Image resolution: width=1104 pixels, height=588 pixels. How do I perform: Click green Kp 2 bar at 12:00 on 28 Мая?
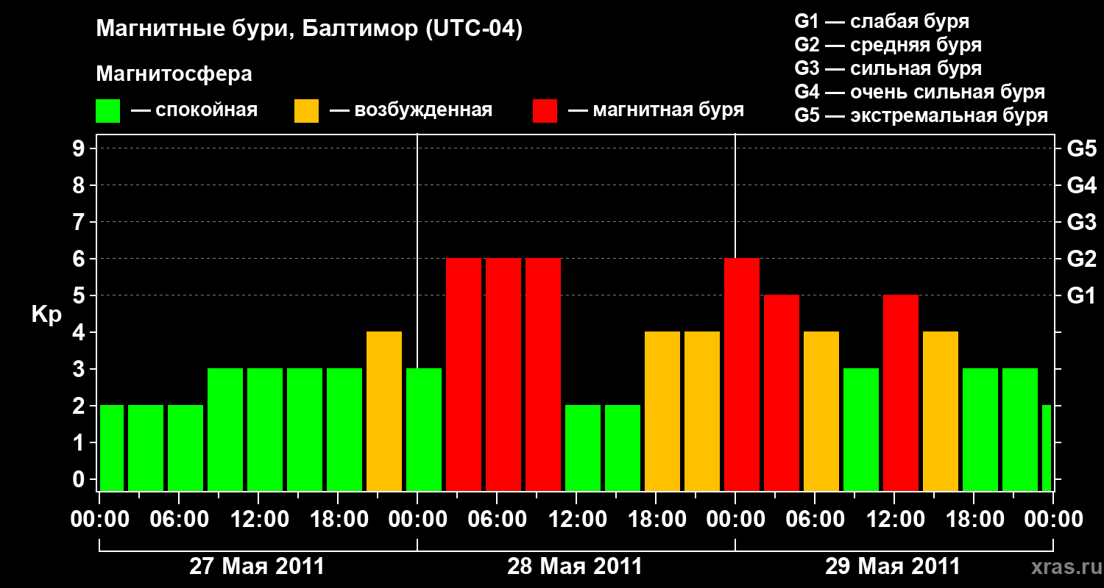(x=583, y=448)
